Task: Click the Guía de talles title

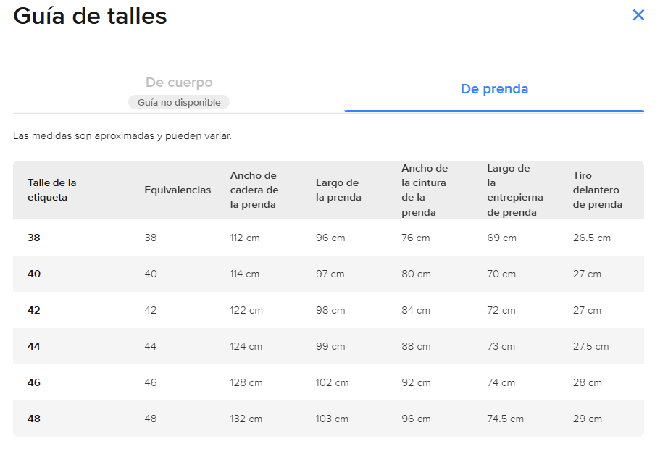Action: [x=90, y=16]
